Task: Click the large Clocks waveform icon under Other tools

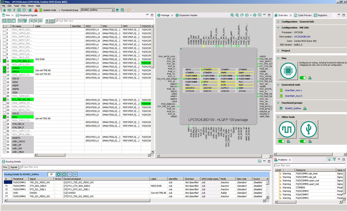Action: 287,129
